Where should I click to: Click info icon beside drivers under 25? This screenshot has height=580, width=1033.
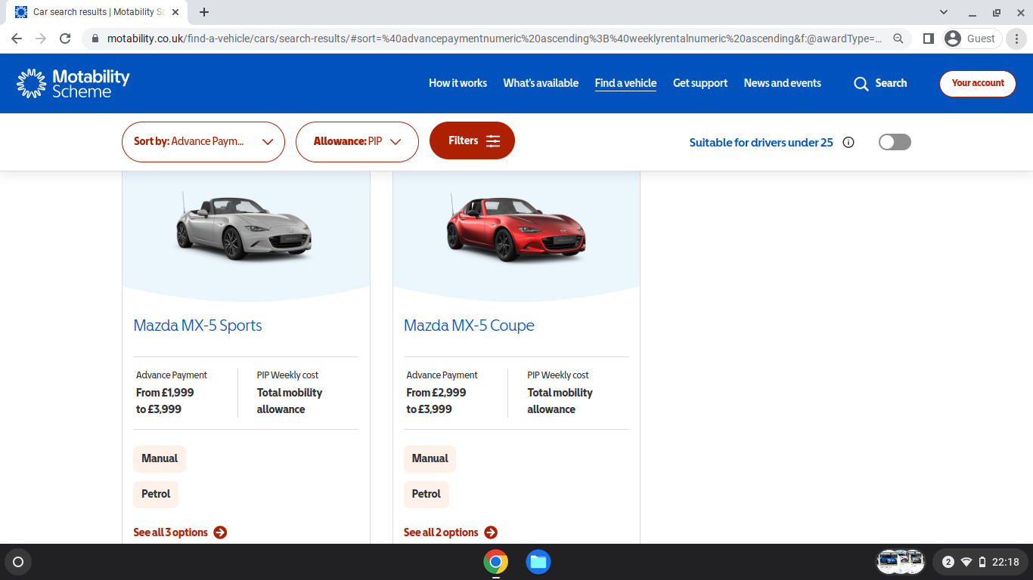click(848, 142)
